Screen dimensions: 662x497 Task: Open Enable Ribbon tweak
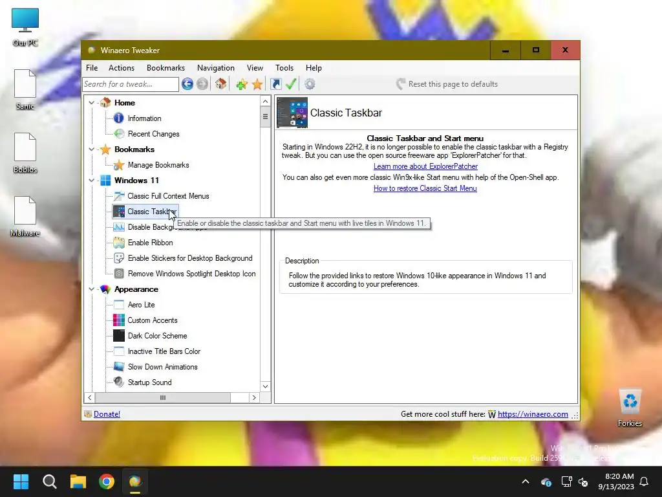pos(150,243)
